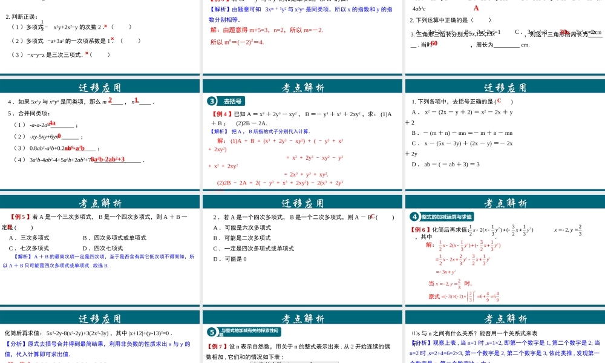
Task: Click option C x−(5x−3y)+(2x−y)
Action: point(462,143)
